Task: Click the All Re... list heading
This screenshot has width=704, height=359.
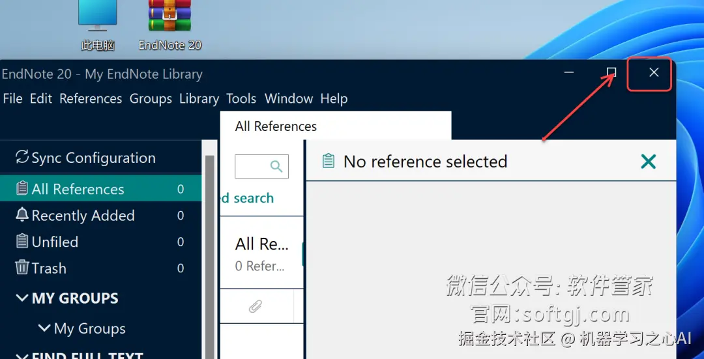Action: tap(262, 244)
